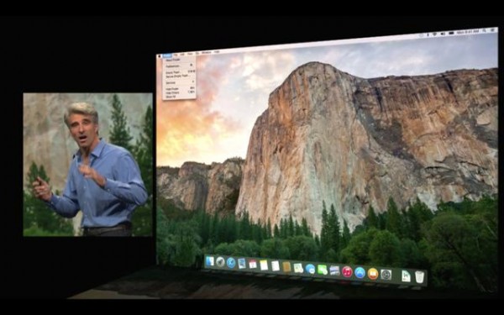Close the highlighted Finder menu title

click(x=167, y=55)
